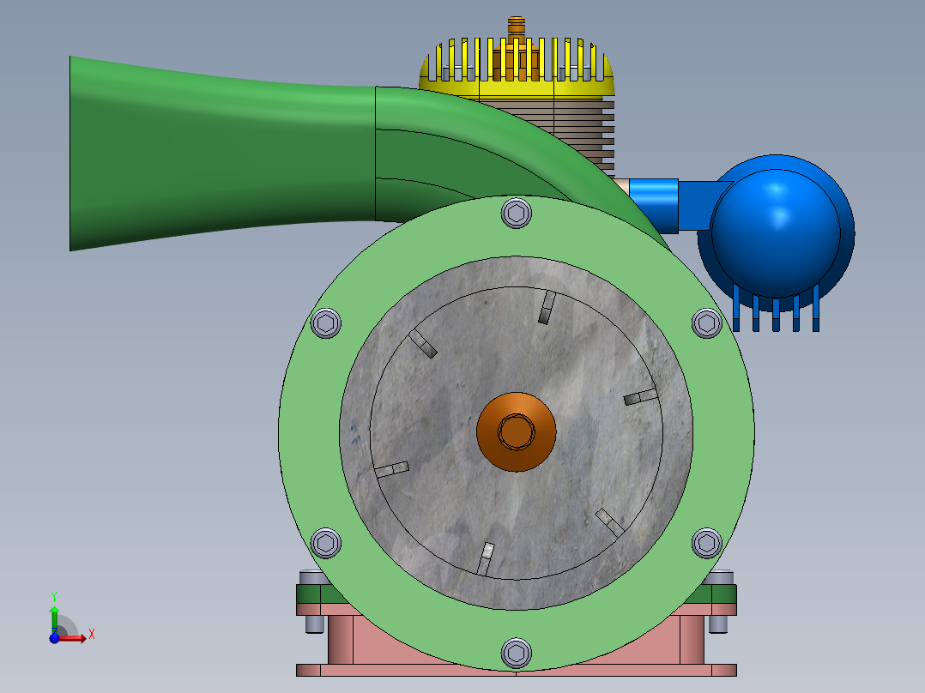The image size is (925, 693).
Task: Click the shaft bolt at the center of the hub
Action: pyautogui.click(x=516, y=431)
